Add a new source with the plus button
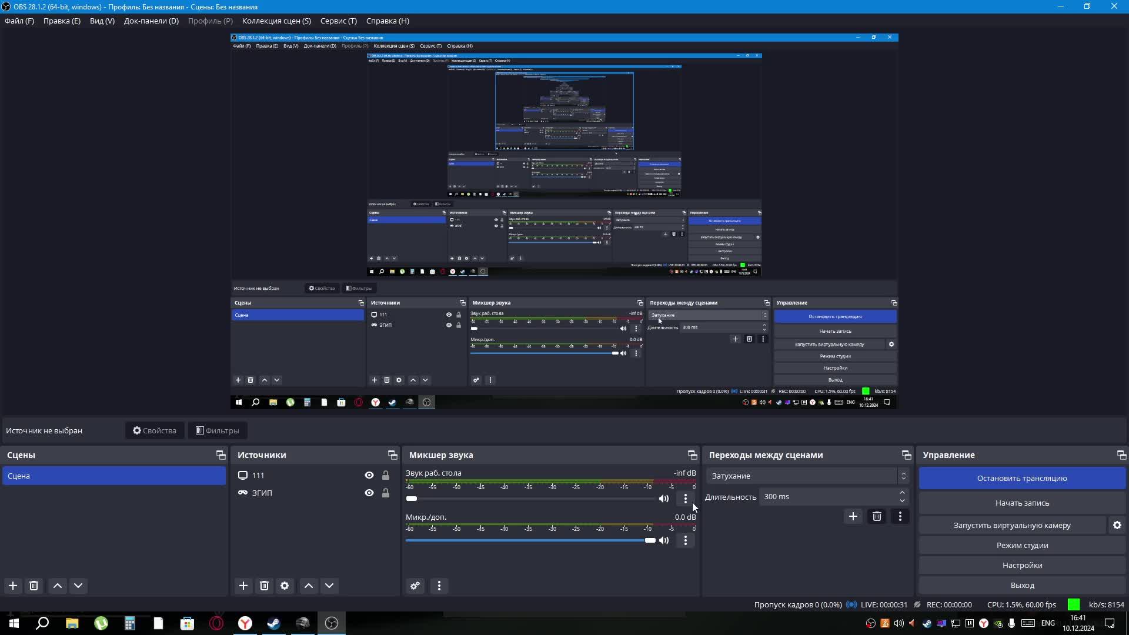The height and width of the screenshot is (635, 1129). (x=243, y=586)
